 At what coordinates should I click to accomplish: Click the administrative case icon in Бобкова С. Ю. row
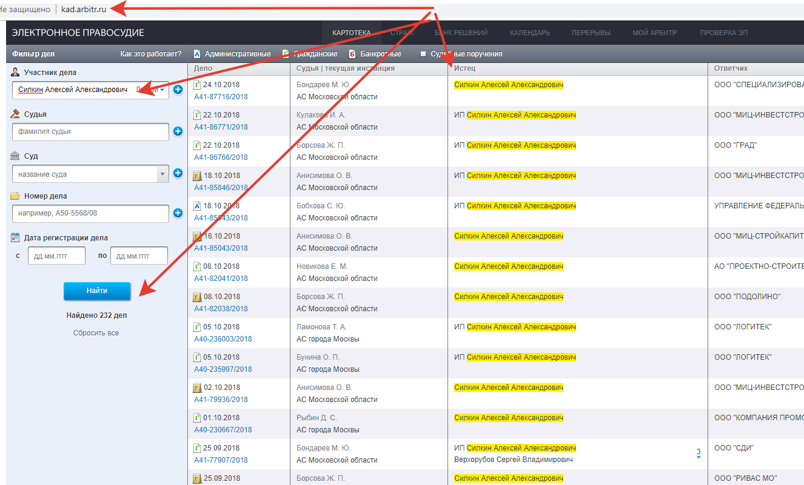click(197, 206)
